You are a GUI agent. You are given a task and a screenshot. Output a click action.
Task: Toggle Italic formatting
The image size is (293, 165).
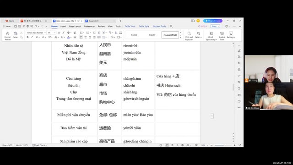(32, 37)
